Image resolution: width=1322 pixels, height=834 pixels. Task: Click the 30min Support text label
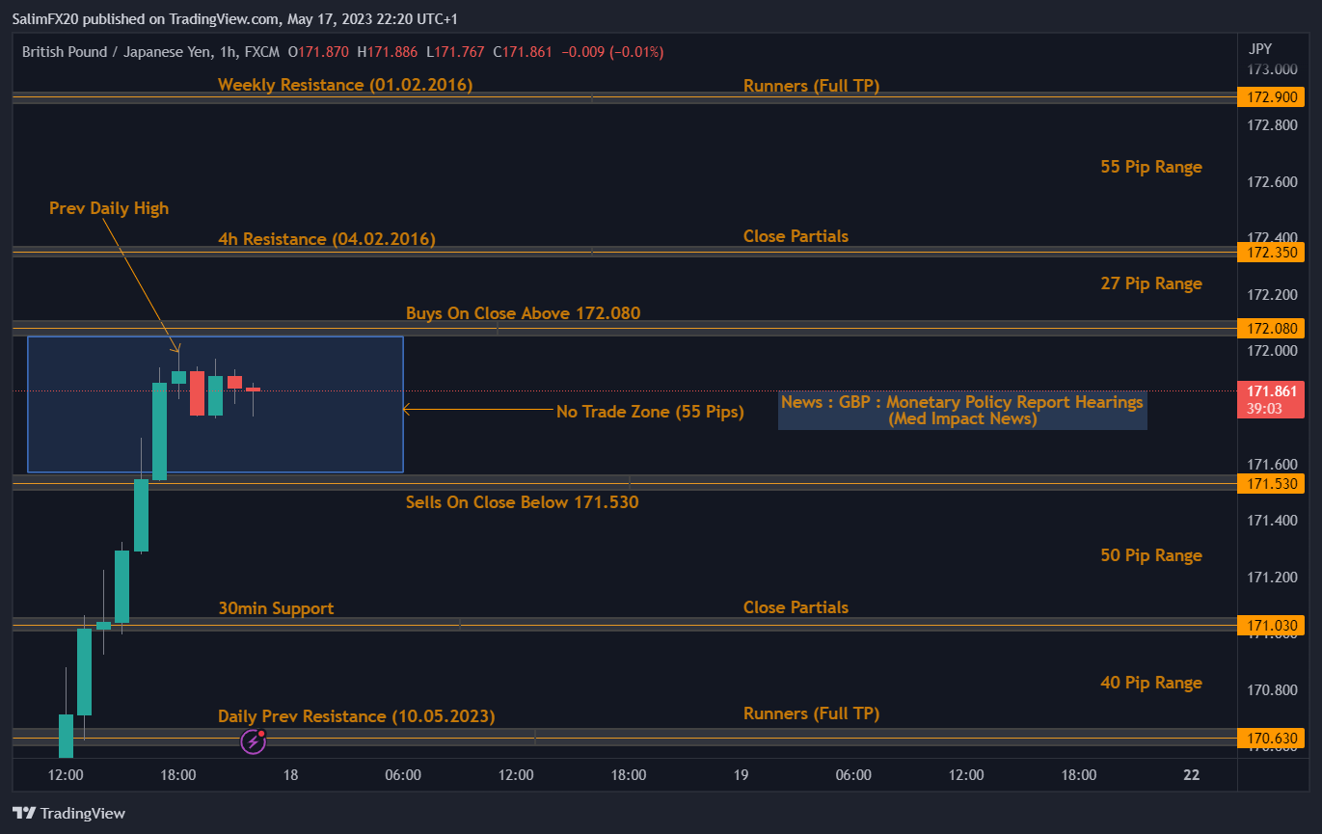point(276,608)
